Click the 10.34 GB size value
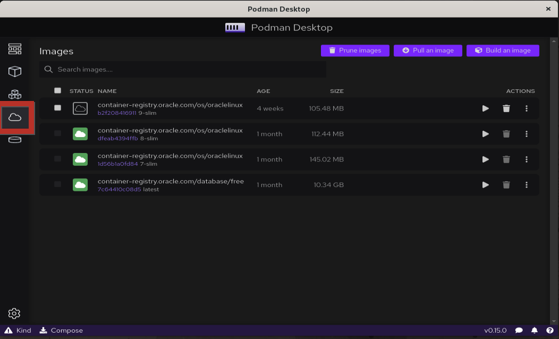559x339 pixels. click(x=329, y=185)
